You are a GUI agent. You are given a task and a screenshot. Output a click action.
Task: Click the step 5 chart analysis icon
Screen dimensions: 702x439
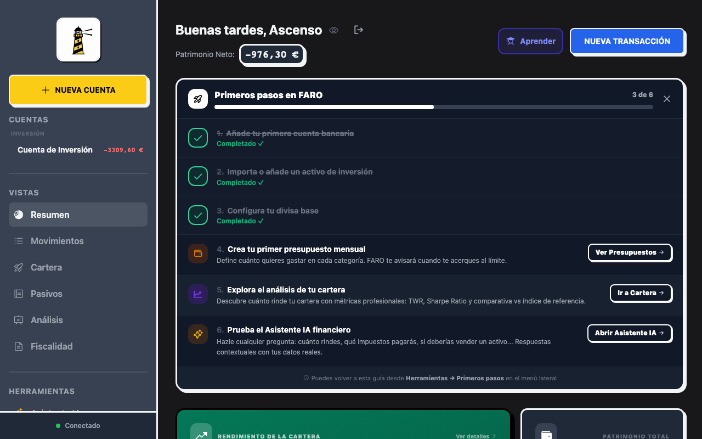point(198,294)
